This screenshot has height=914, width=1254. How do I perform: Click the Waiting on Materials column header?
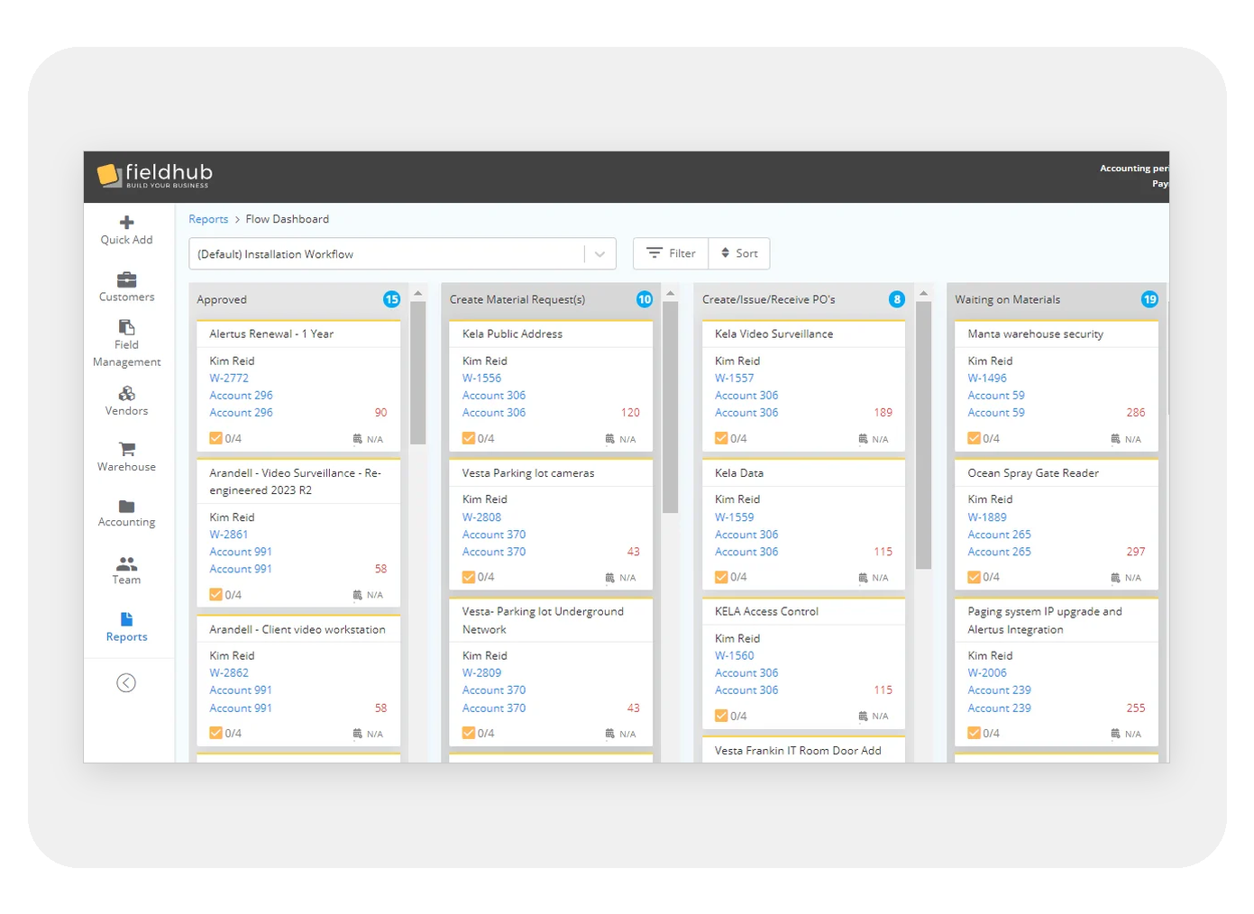click(x=1008, y=300)
